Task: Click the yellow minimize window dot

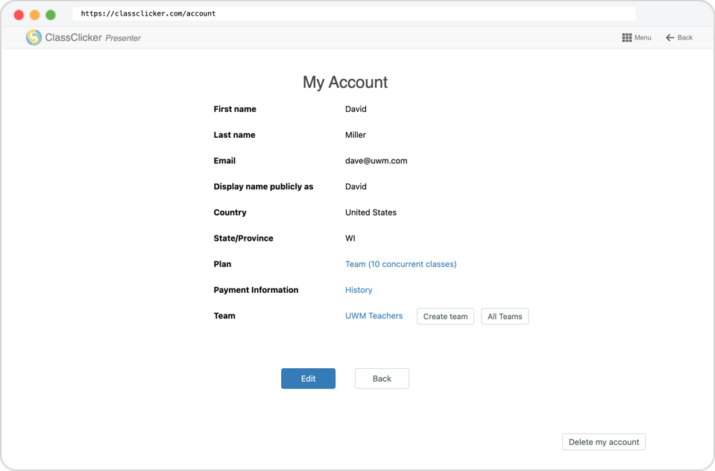Action: coord(34,15)
